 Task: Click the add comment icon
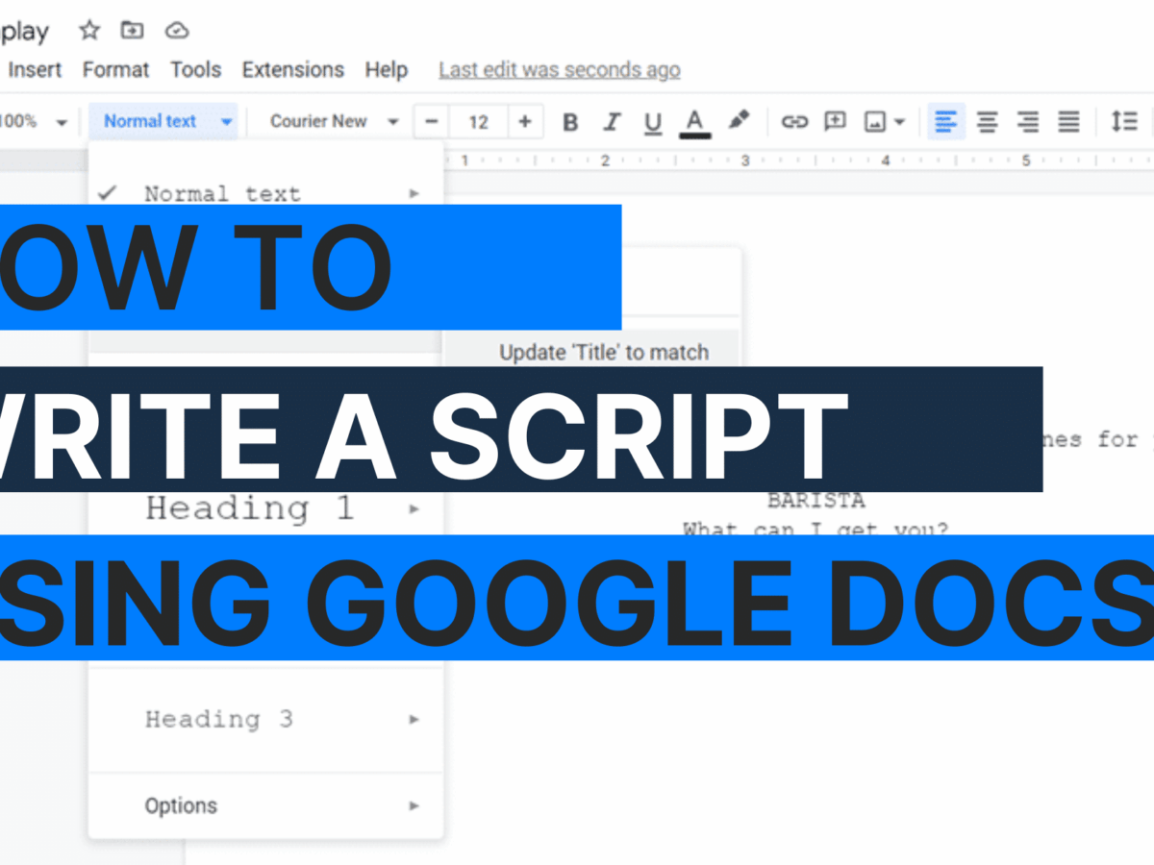[x=835, y=122]
